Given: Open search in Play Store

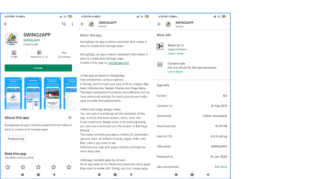Looking at the screenshot, I should click(x=64, y=24).
